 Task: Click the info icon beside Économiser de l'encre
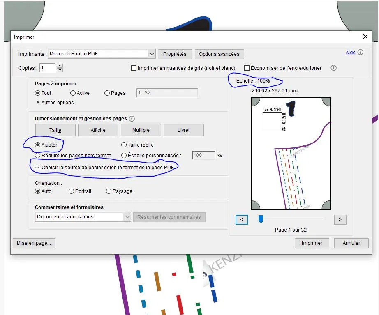point(333,68)
